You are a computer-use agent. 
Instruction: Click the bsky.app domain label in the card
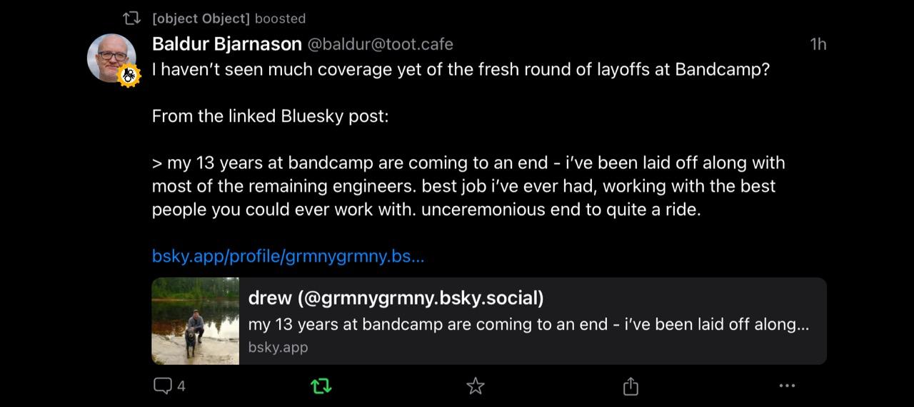click(278, 348)
